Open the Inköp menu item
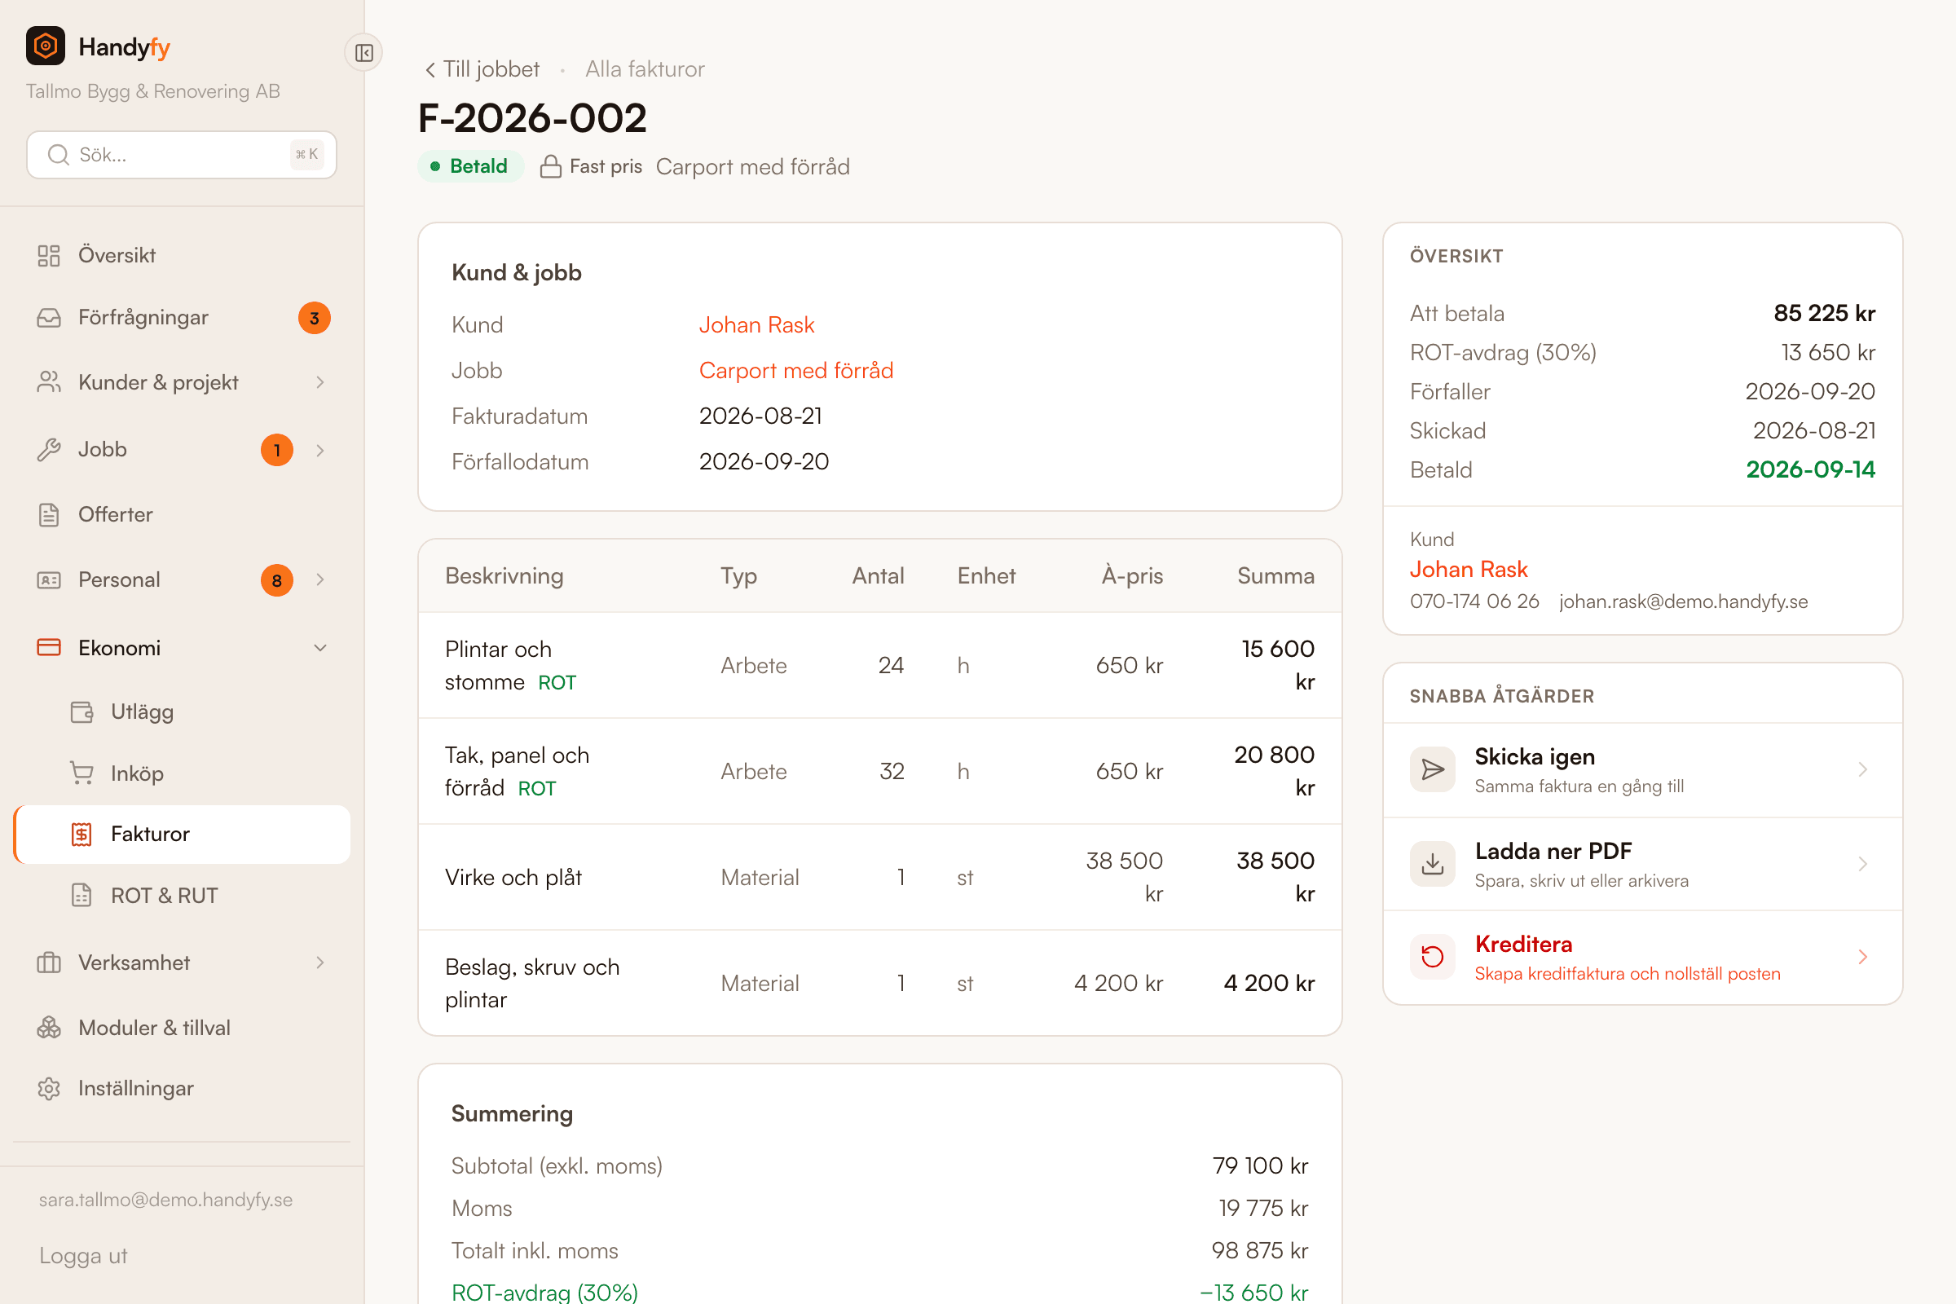This screenshot has width=1956, height=1304. coord(182,773)
